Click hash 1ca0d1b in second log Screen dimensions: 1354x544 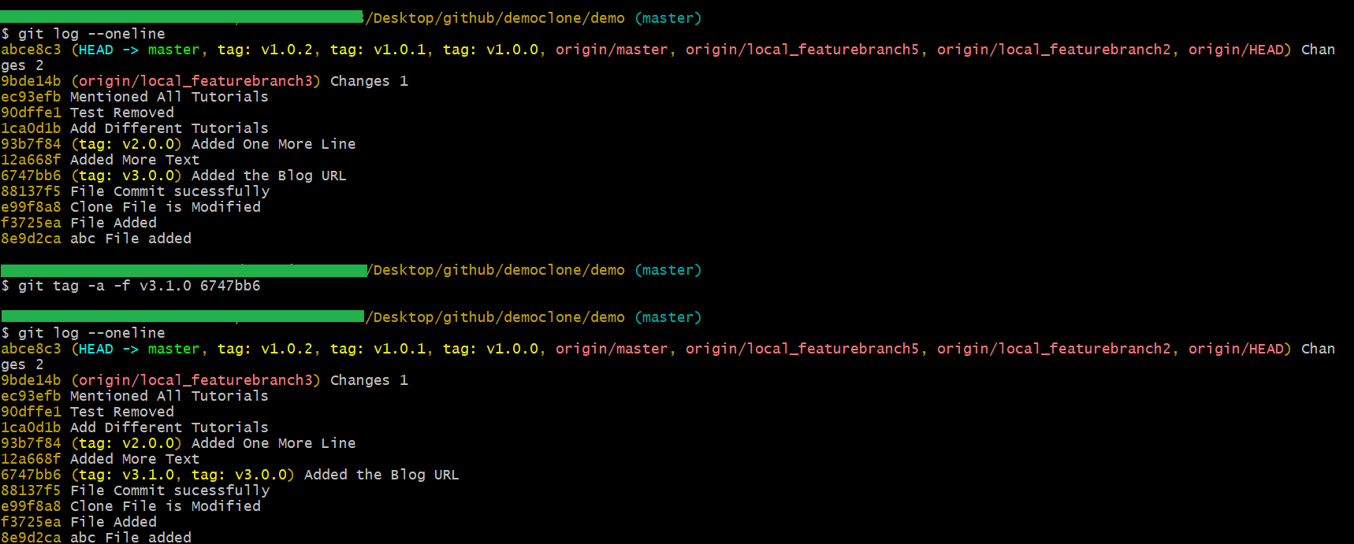[31, 427]
